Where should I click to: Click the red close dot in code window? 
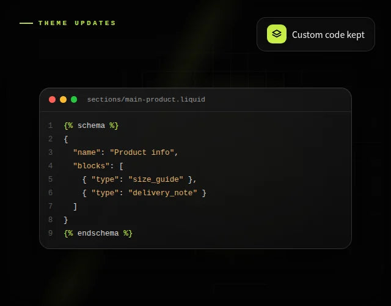[x=52, y=99]
